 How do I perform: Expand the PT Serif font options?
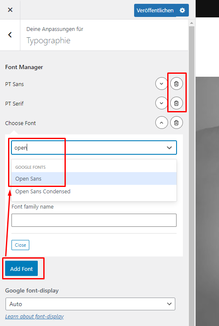[162, 103]
